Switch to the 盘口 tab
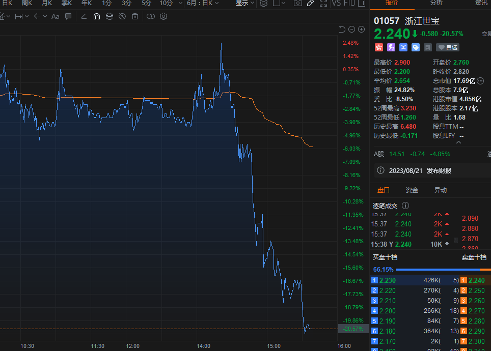Image resolution: width=491 pixels, height=351 pixels. (384, 190)
